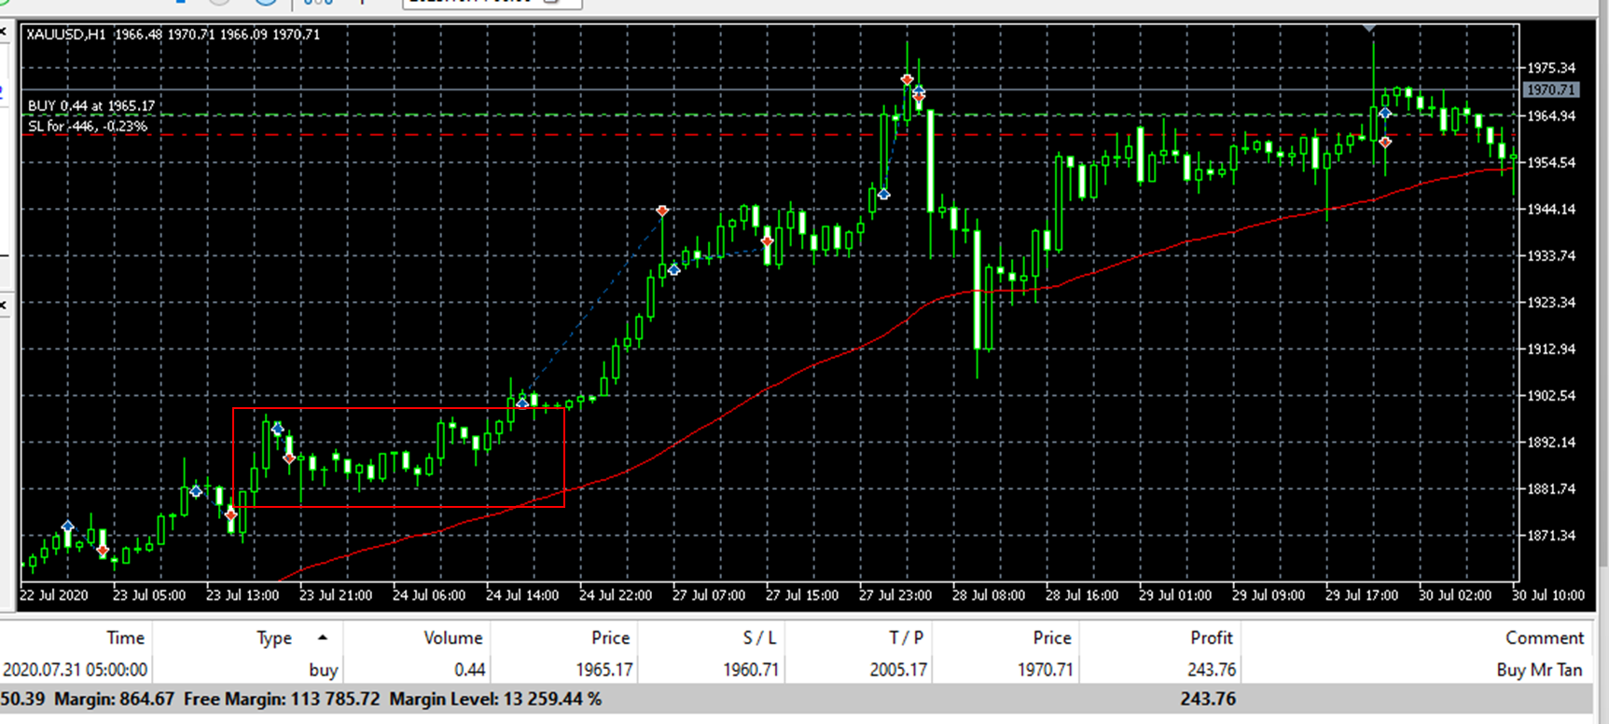Select the 0.44 volume cell
Image resolution: width=1609 pixels, height=724 pixels.
(x=469, y=669)
